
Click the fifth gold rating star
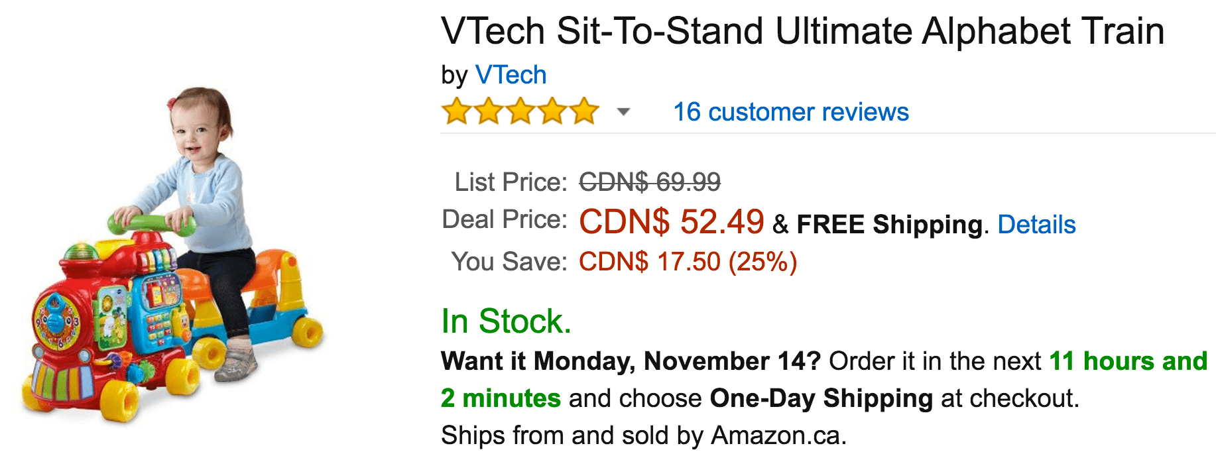(x=584, y=111)
